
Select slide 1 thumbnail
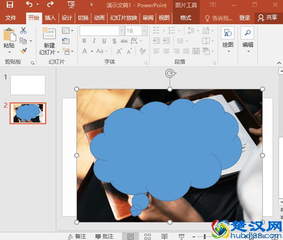point(28,85)
